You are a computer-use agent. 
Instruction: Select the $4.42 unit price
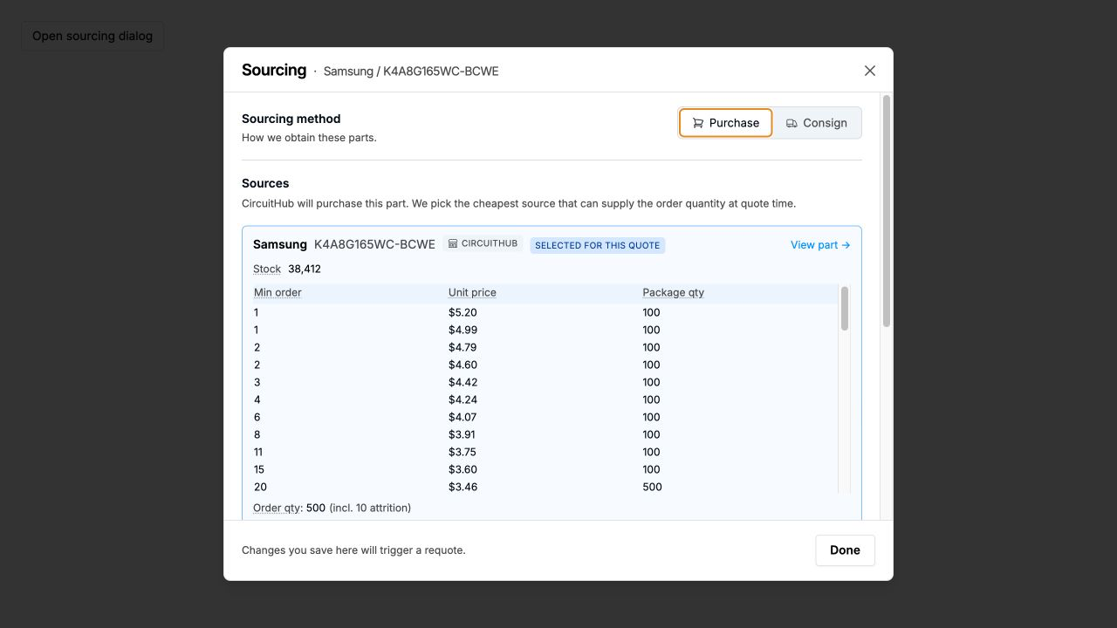point(463,382)
